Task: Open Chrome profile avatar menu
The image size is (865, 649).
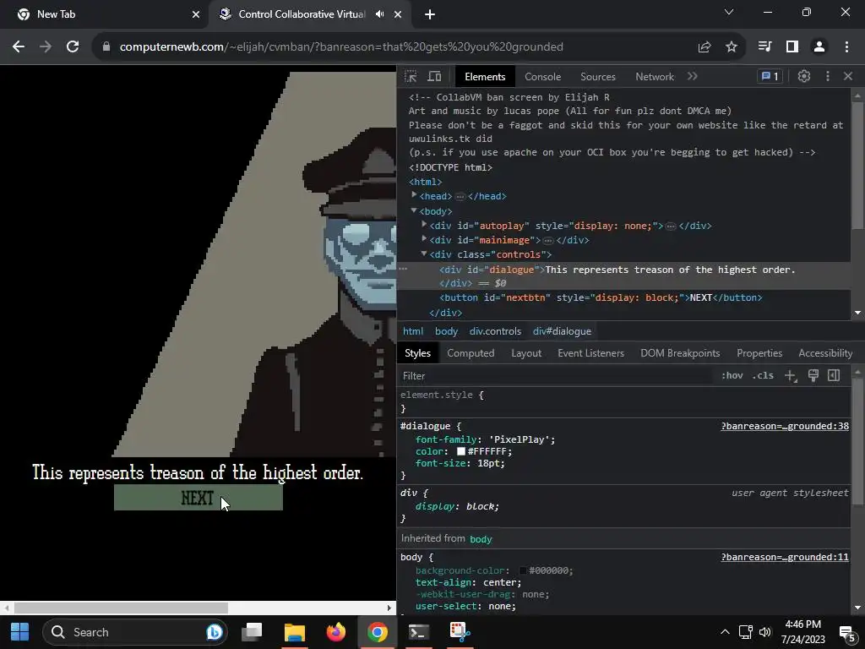Action: pyautogui.click(x=819, y=47)
